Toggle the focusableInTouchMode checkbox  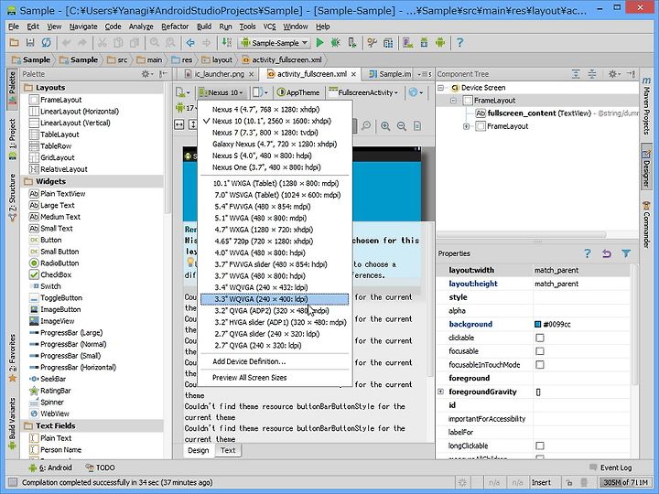tap(540, 365)
